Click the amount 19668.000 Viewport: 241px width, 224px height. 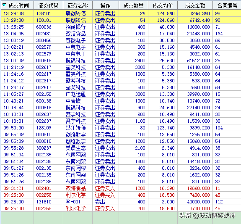point(198,188)
